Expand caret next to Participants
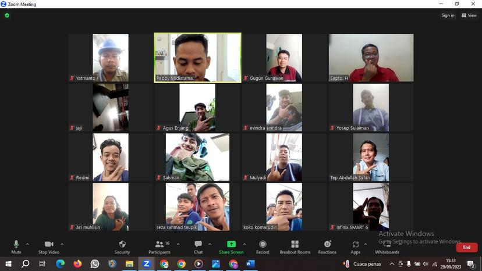This screenshot has height=271, width=482. 178,244
